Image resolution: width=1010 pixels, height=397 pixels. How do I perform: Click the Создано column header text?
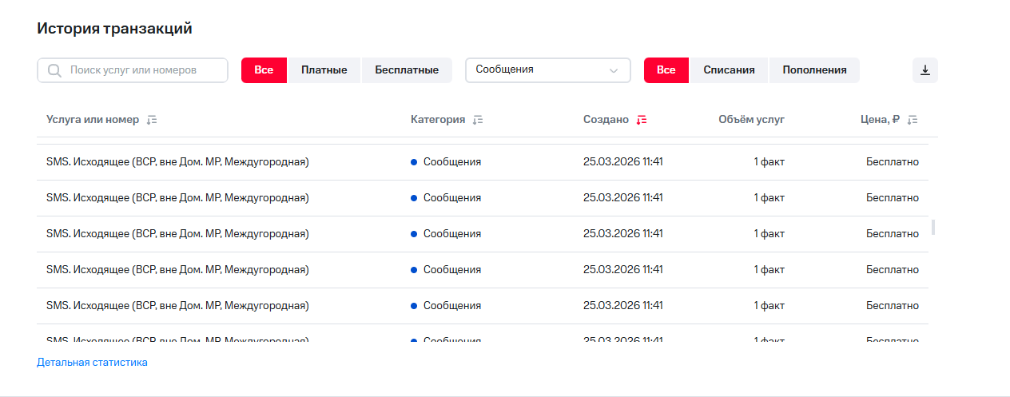click(x=606, y=120)
